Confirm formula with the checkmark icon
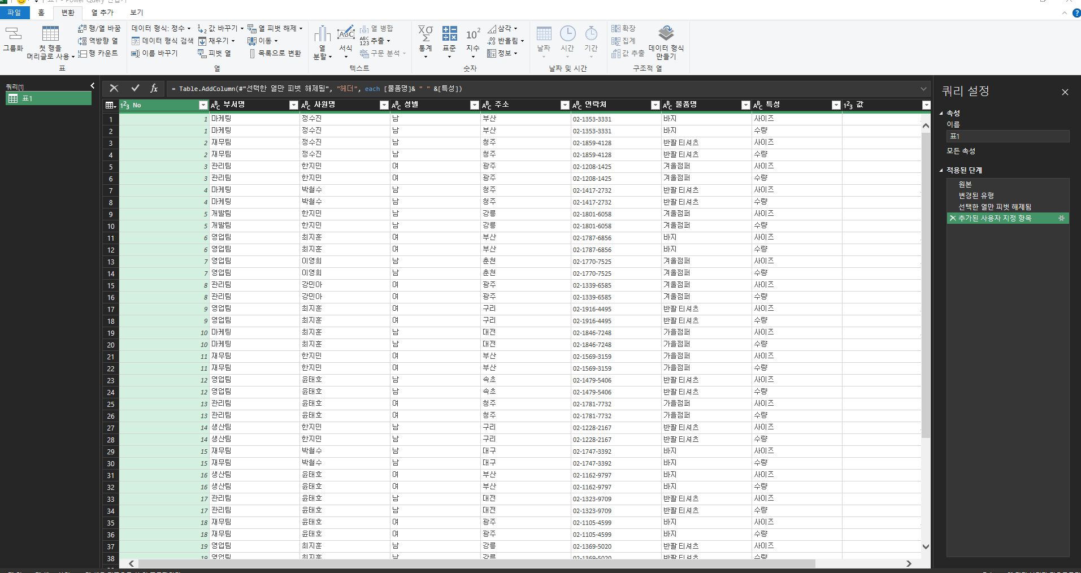This screenshot has width=1081, height=573. click(x=135, y=88)
